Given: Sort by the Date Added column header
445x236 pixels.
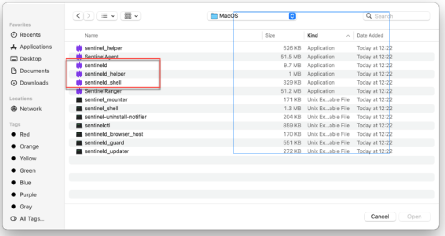Looking at the screenshot, I should click(x=370, y=35).
